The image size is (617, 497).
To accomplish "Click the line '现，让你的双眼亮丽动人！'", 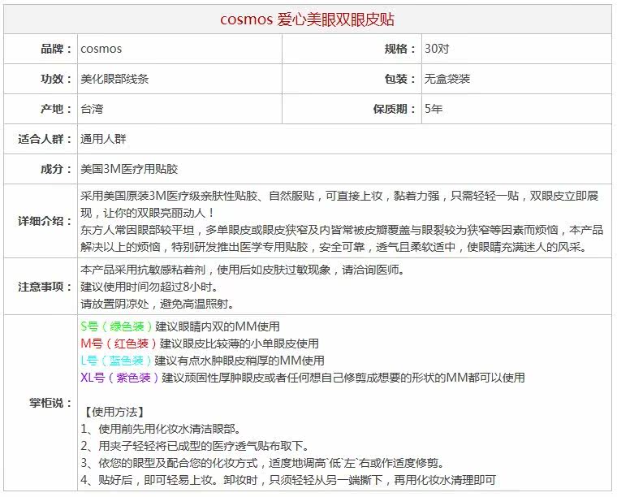I will pos(148,213).
